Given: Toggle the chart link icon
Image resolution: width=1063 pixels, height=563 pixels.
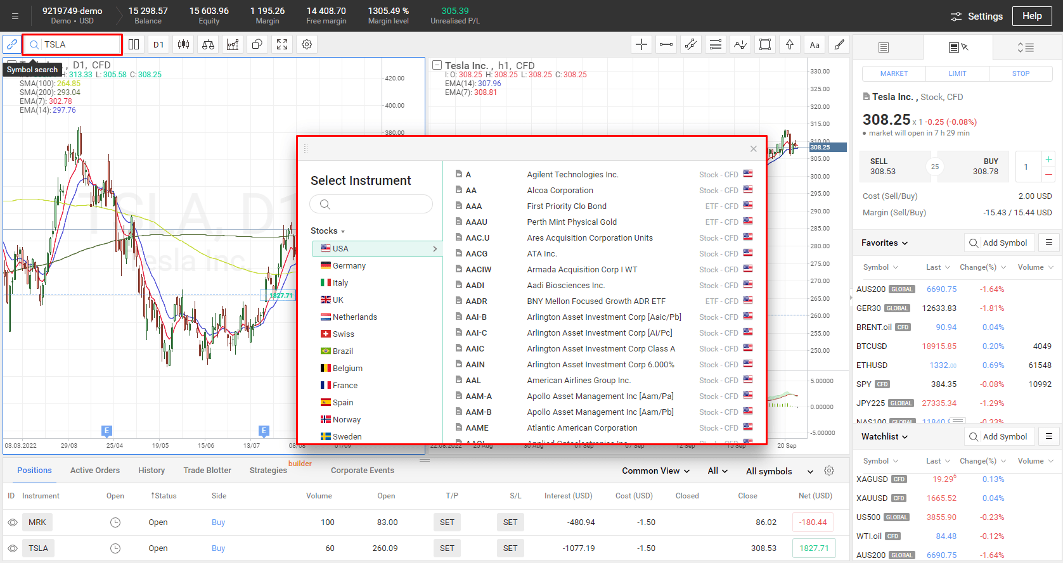Looking at the screenshot, I should point(12,44).
